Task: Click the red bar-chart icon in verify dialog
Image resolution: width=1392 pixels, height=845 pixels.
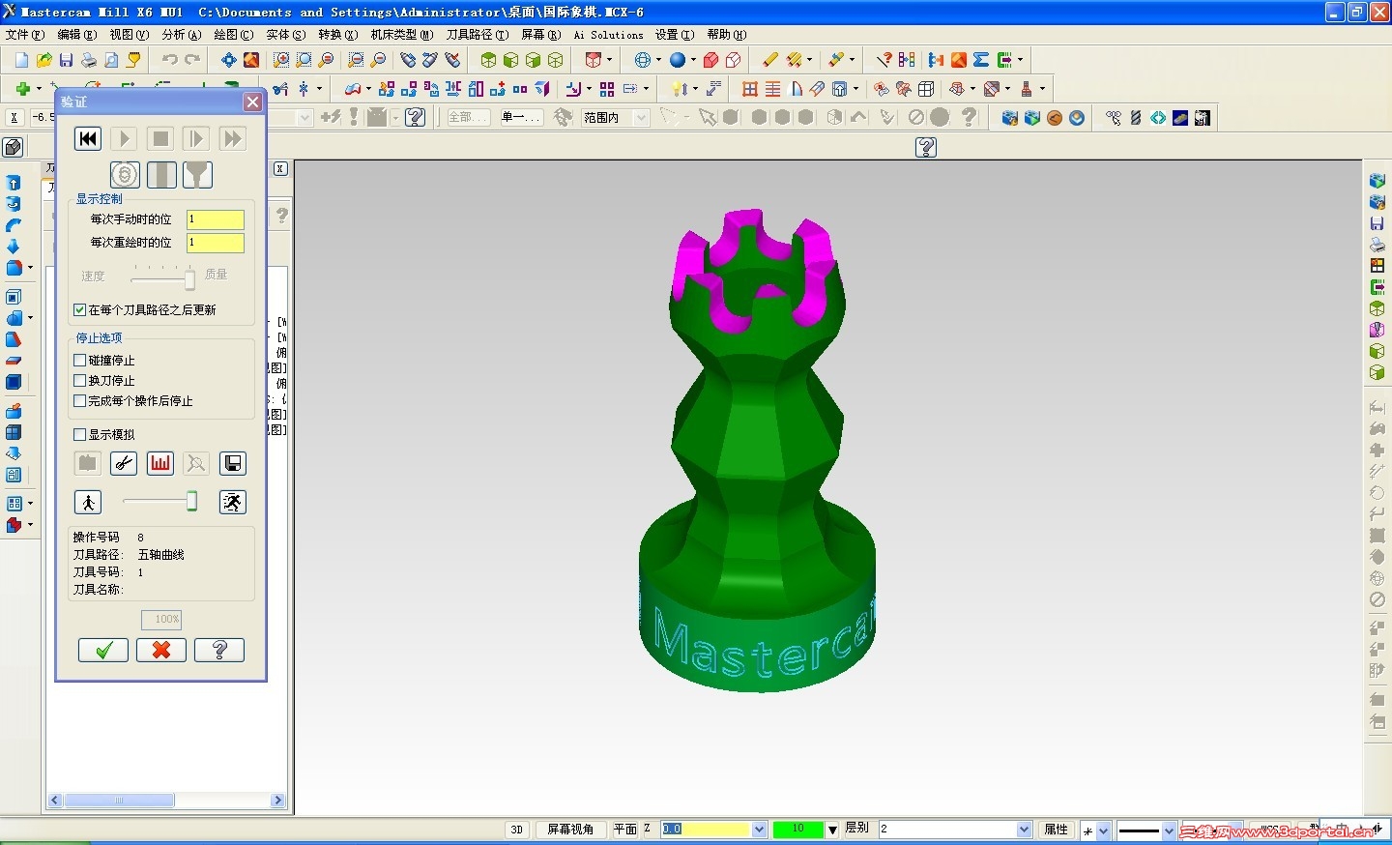Action: (x=160, y=463)
